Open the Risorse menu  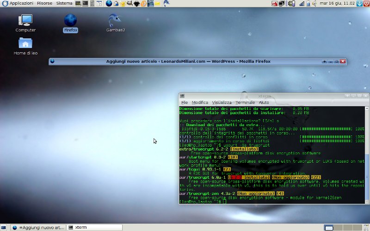pos(44,3)
